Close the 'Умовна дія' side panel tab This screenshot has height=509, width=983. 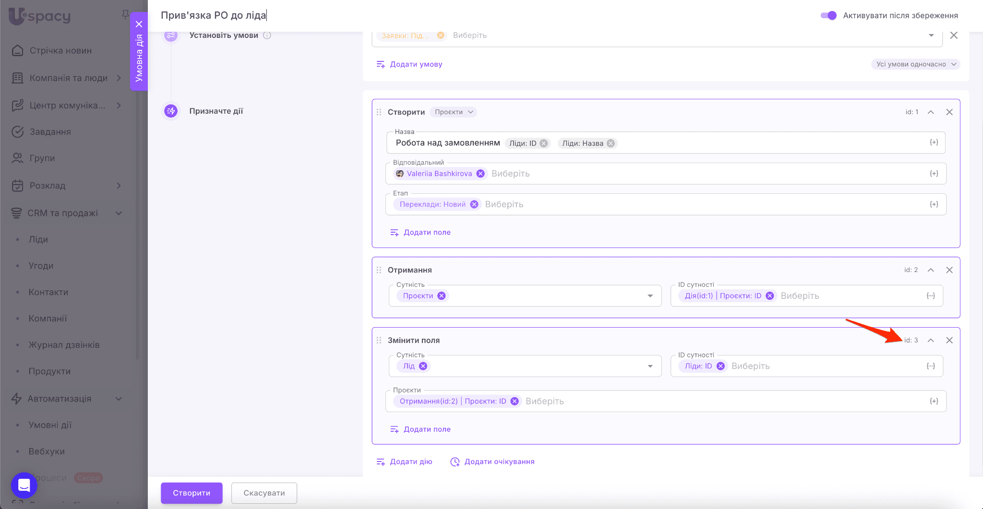tap(139, 24)
